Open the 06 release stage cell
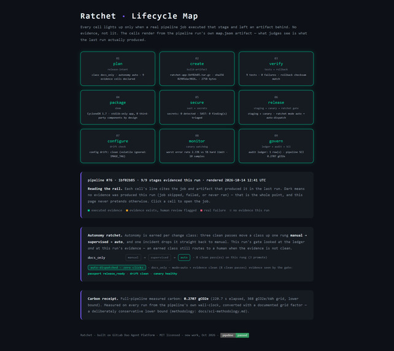The image size is (394, 351). tap(276, 107)
